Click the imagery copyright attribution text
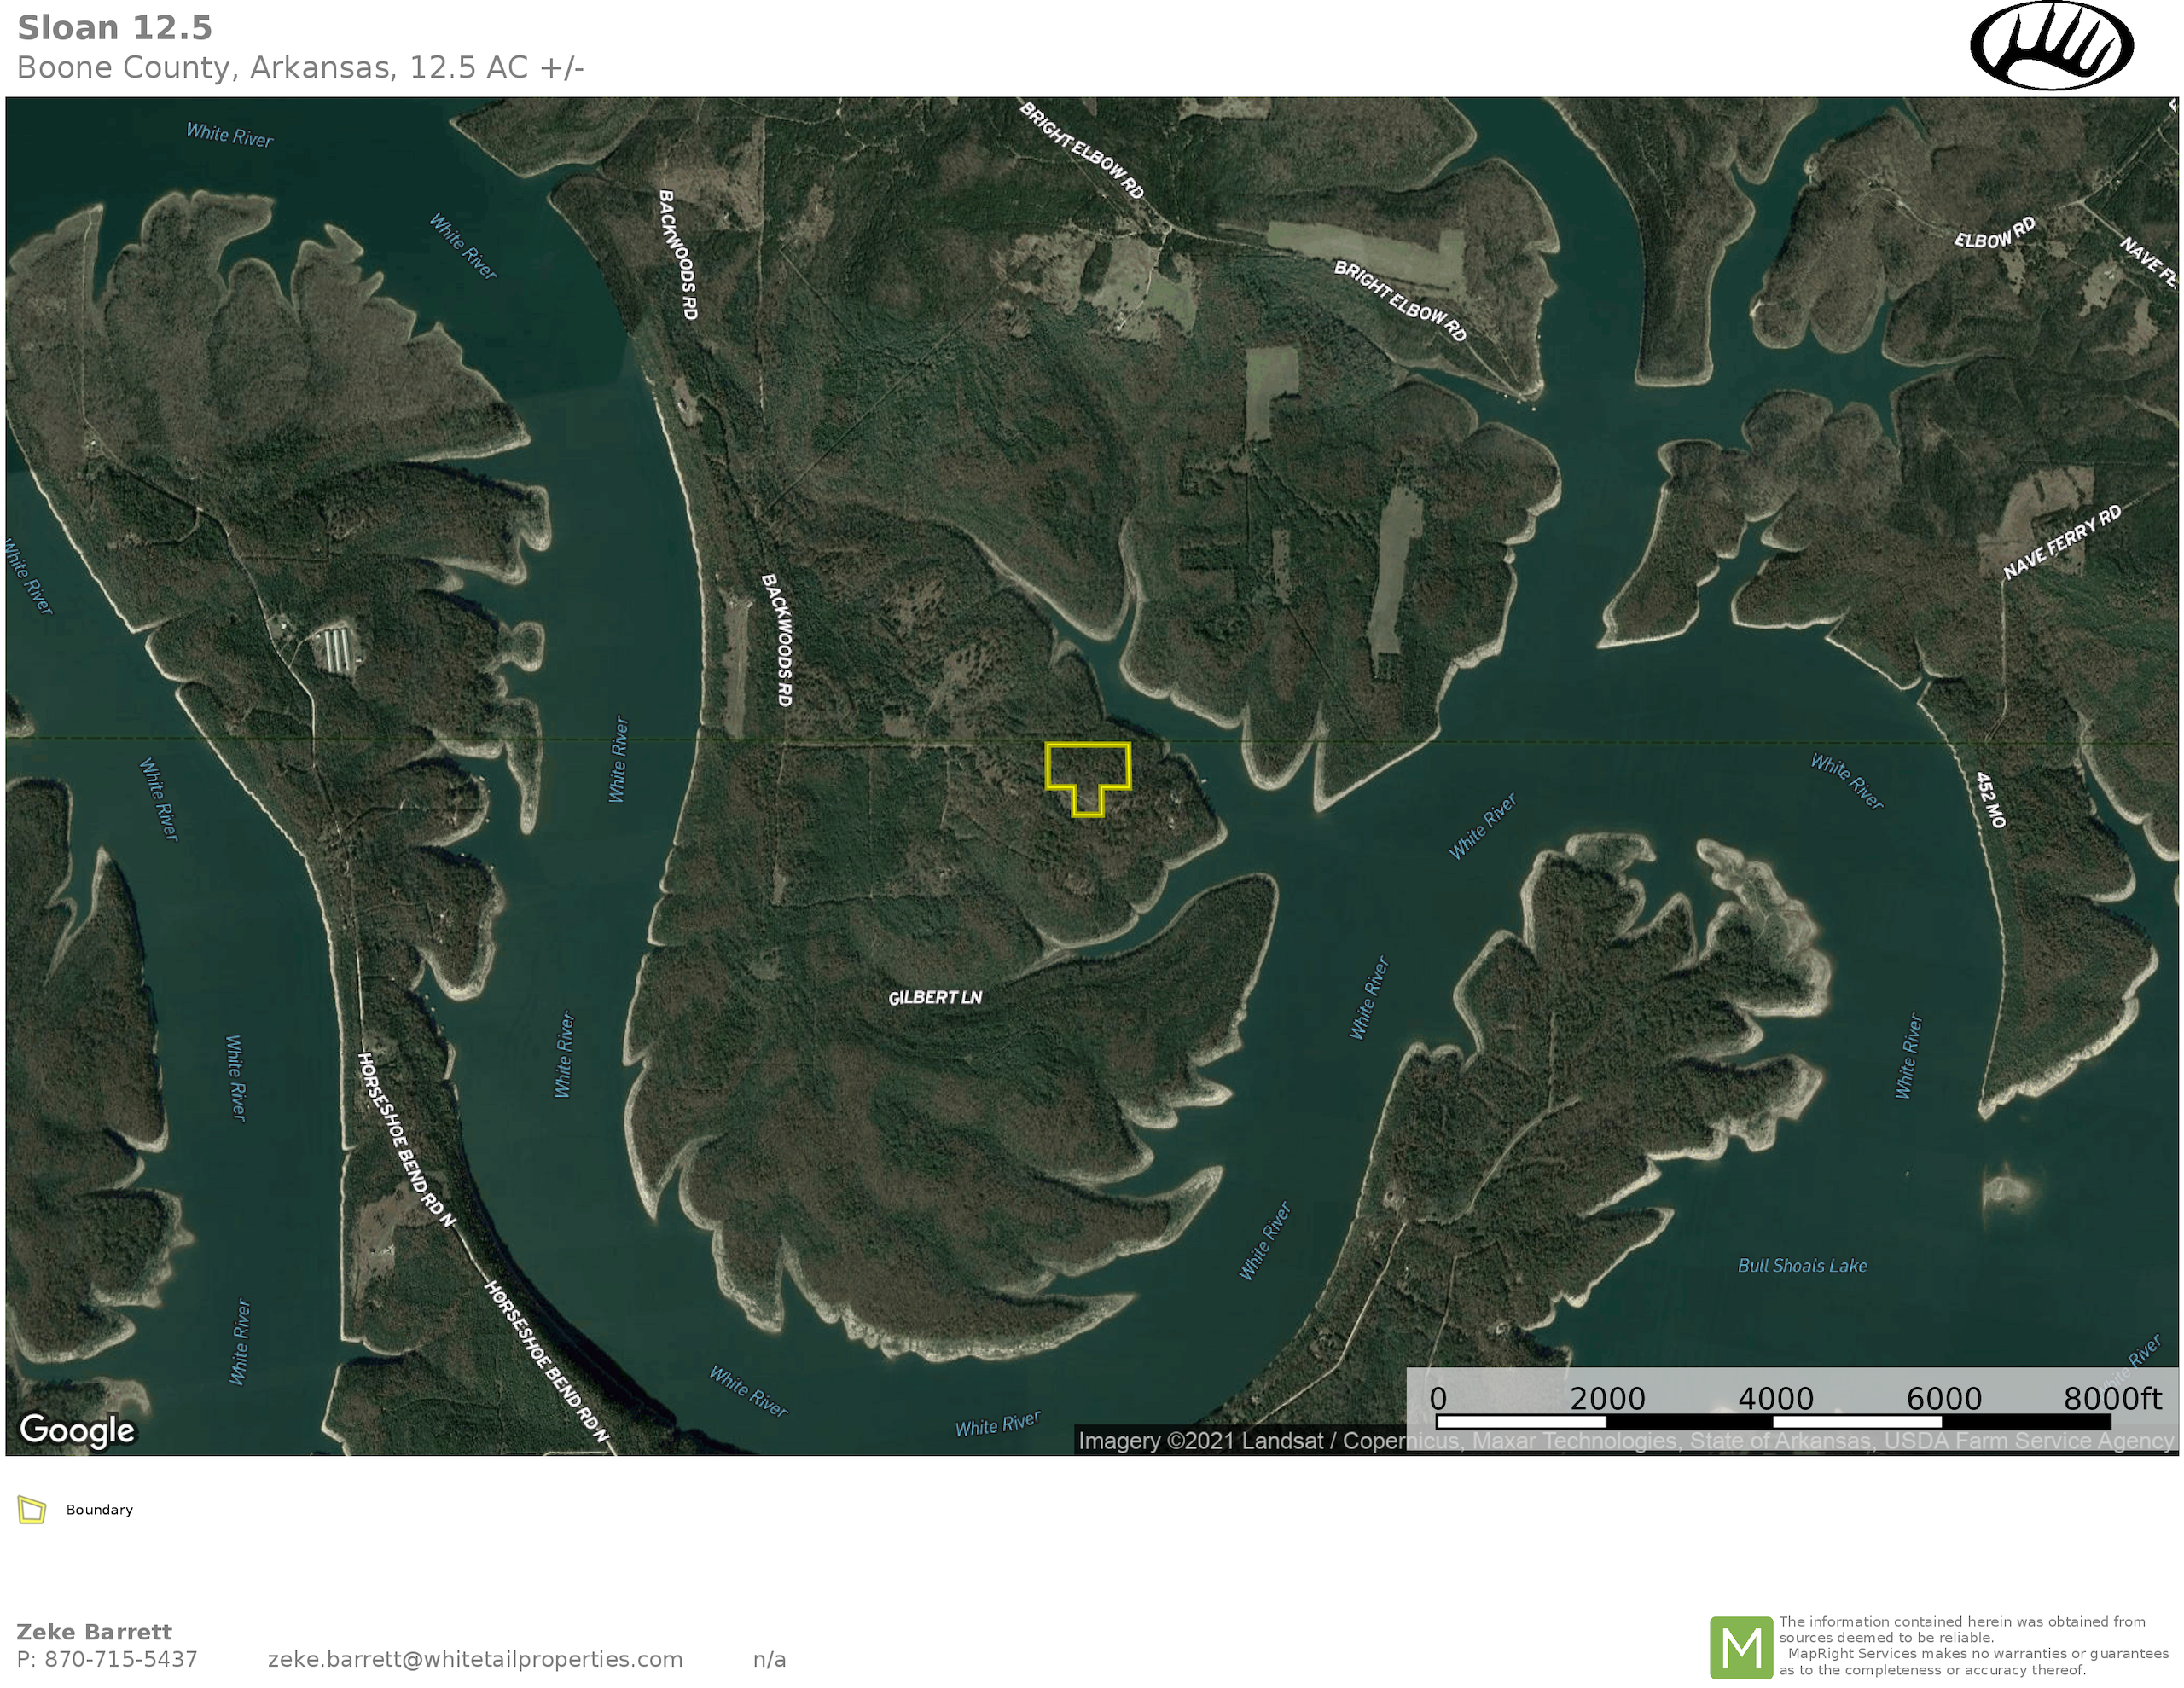2184x1688 pixels. pyautogui.click(x=1240, y=1441)
